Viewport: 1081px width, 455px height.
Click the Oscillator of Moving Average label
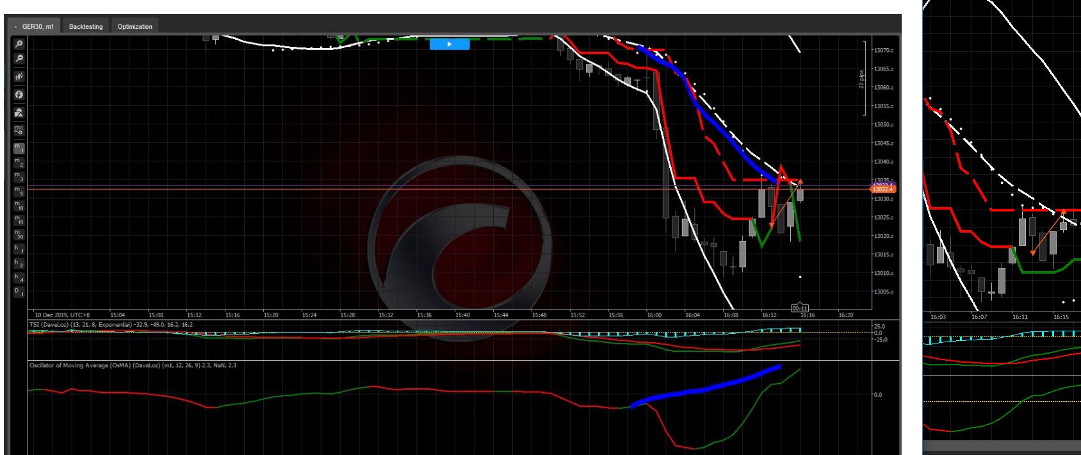tap(133, 365)
